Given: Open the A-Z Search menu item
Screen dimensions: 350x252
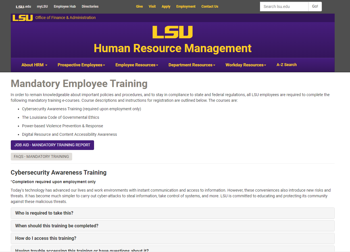Looking at the screenshot, I should coord(287,65).
